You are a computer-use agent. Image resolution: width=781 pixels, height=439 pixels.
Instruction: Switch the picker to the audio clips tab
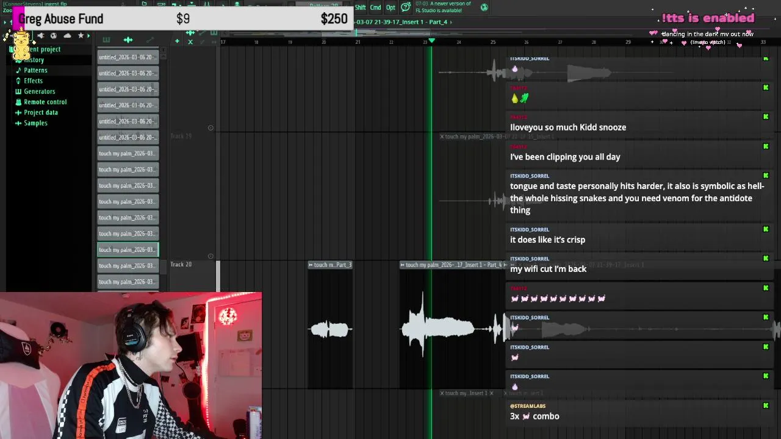coord(128,40)
